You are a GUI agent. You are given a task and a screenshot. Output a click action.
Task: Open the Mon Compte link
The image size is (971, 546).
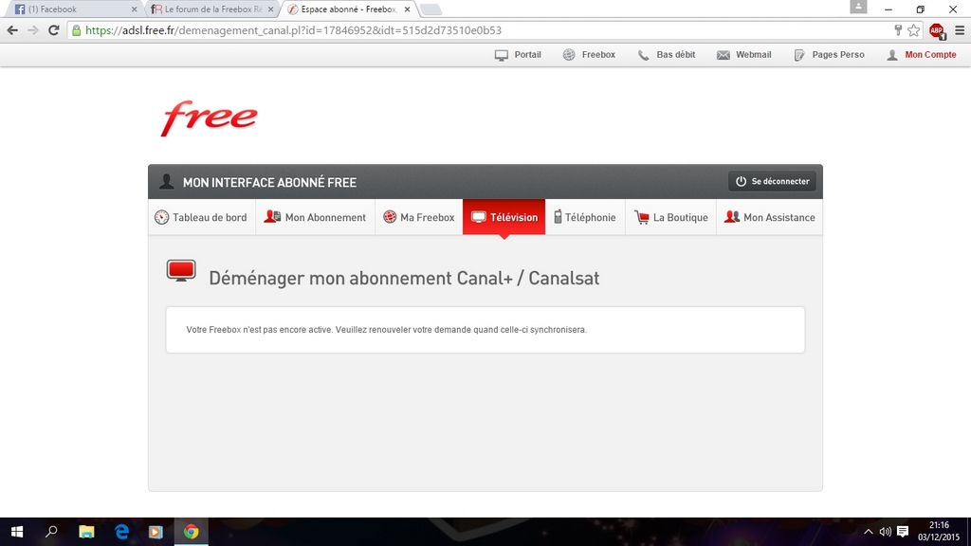pos(921,54)
